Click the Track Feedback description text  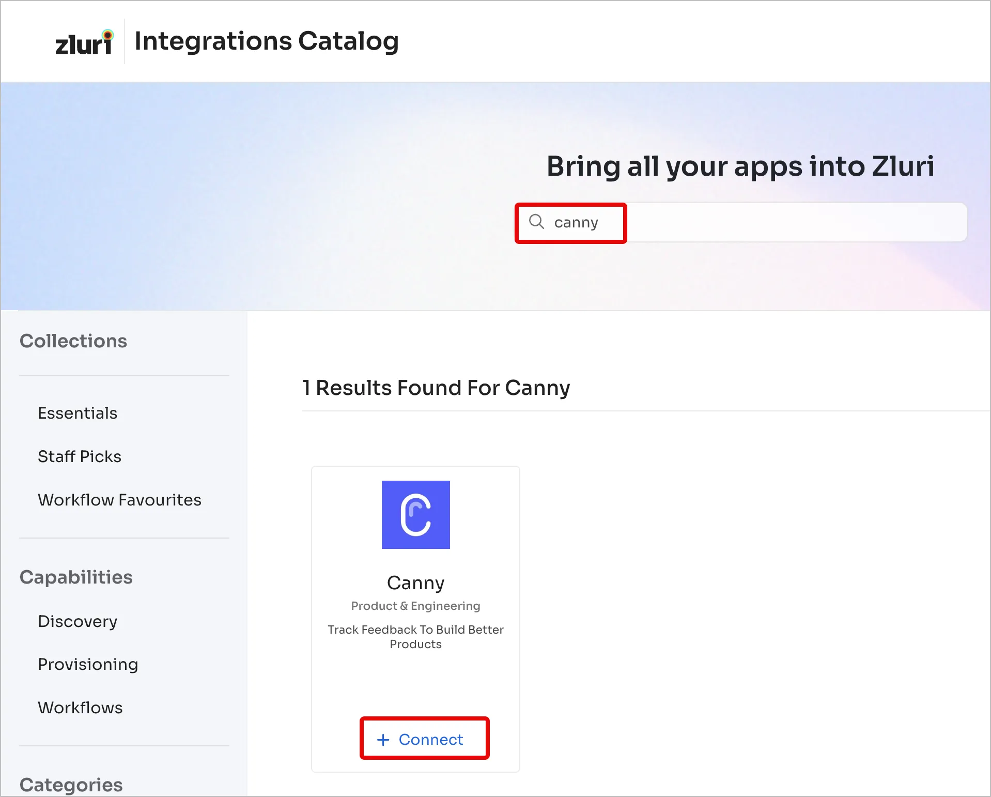click(415, 637)
